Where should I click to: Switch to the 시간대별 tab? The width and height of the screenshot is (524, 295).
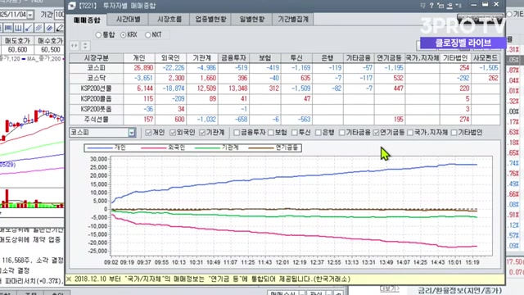[128, 20]
